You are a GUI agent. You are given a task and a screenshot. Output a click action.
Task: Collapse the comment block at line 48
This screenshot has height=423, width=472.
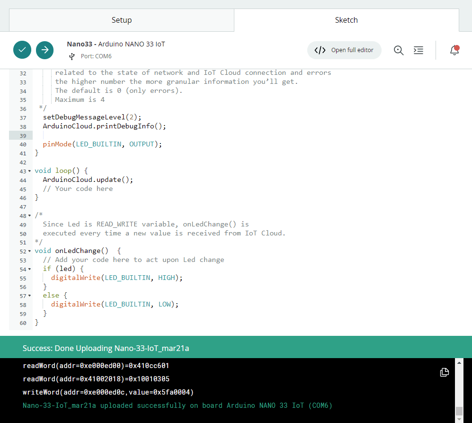[29, 216]
